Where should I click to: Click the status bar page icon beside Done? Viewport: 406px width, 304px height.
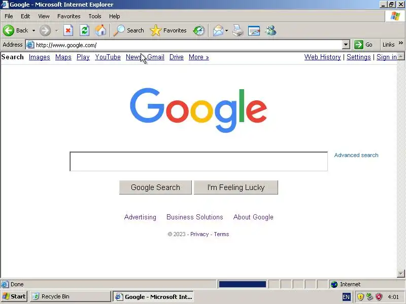[5, 284]
